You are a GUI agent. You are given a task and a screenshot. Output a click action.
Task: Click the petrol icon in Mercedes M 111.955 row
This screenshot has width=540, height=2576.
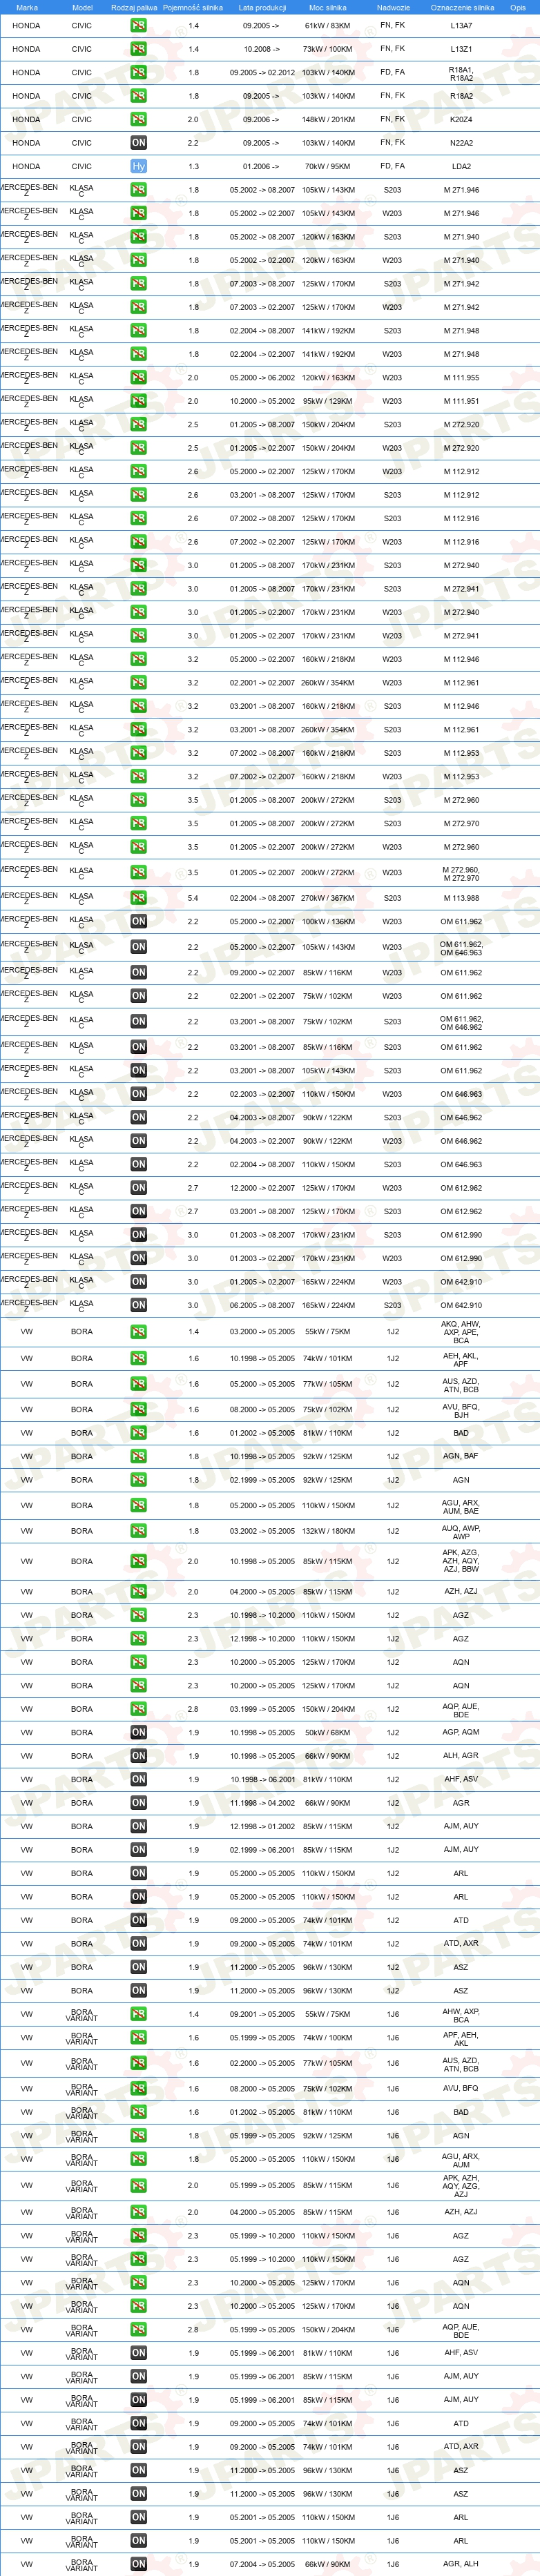(x=139, y=378)
